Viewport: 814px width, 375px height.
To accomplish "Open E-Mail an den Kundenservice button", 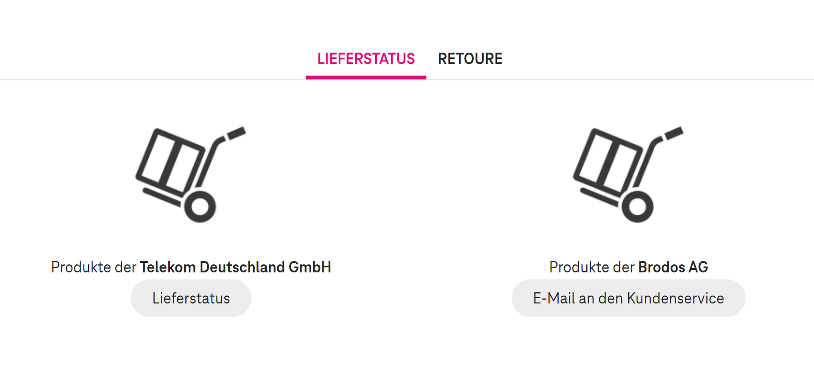I will point(628,298).
